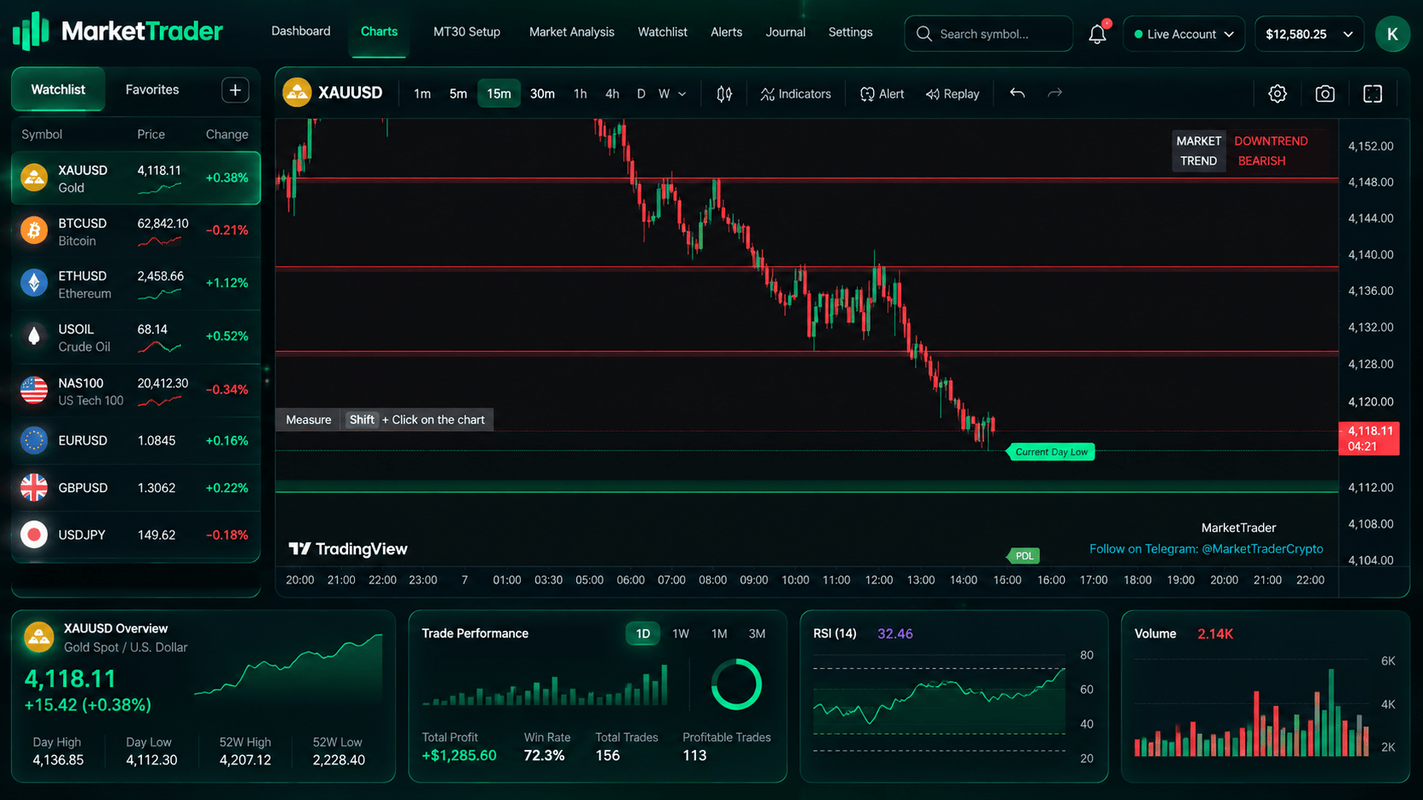Switch chart to 1m timeframe
The width and height of the screenshot is (1423, 800).
422,94
